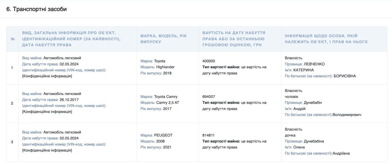Select the surname ЛЕВЧЕНКО
392x164 pixels.
tap(314, 64)
